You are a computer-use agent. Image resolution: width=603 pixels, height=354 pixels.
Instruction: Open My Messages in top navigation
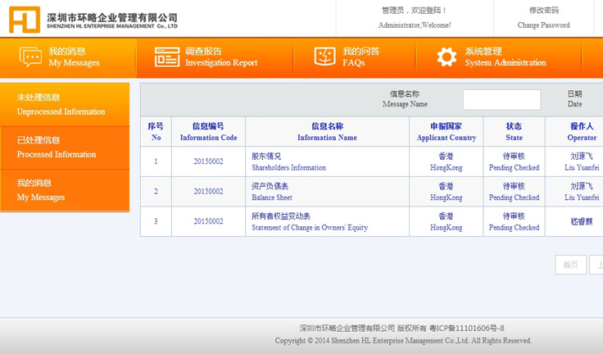coord(68,57)
